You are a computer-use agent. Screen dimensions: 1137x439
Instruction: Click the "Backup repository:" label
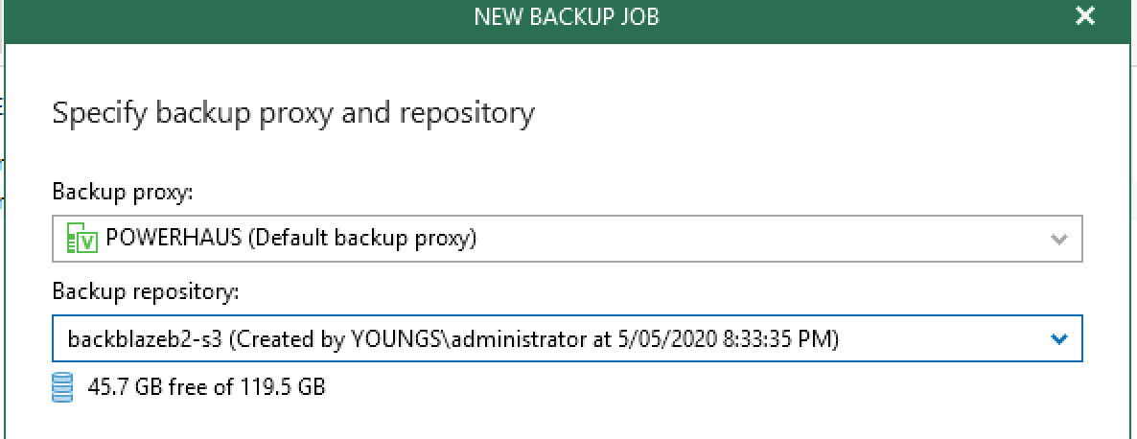[x=146, y=292]
